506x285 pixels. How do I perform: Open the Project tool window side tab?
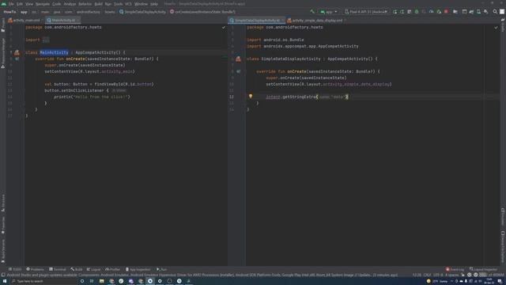pos(3,25)
